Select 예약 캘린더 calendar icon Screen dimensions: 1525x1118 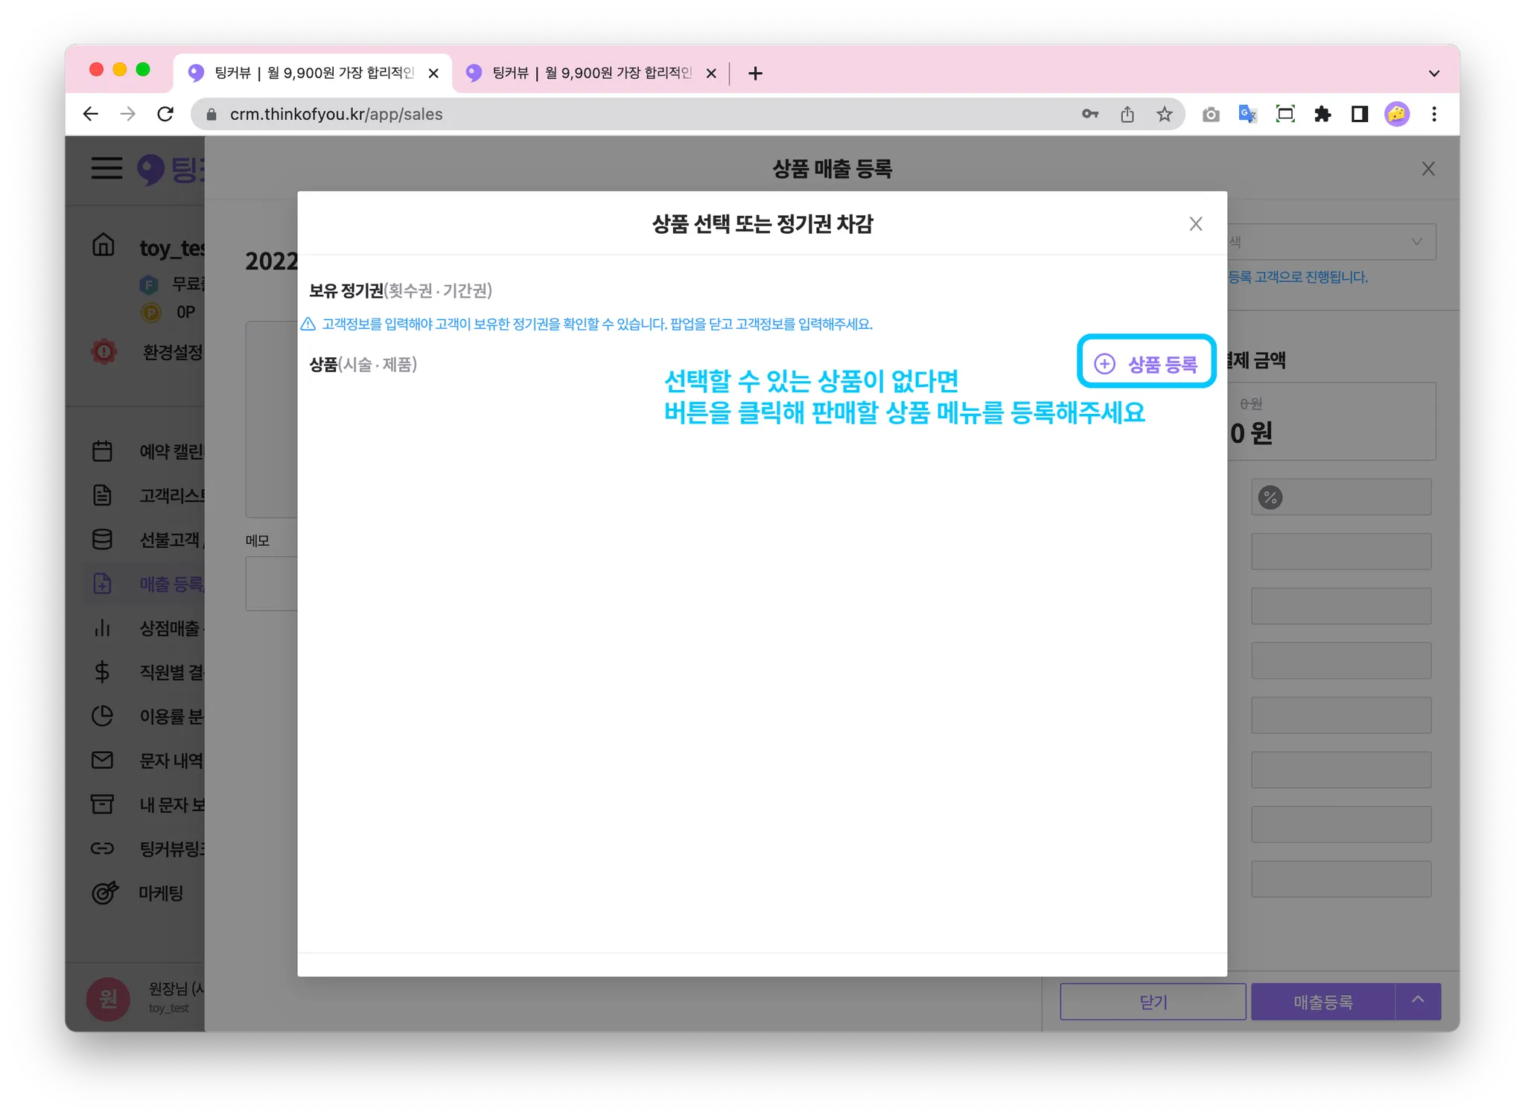(102, 451)
